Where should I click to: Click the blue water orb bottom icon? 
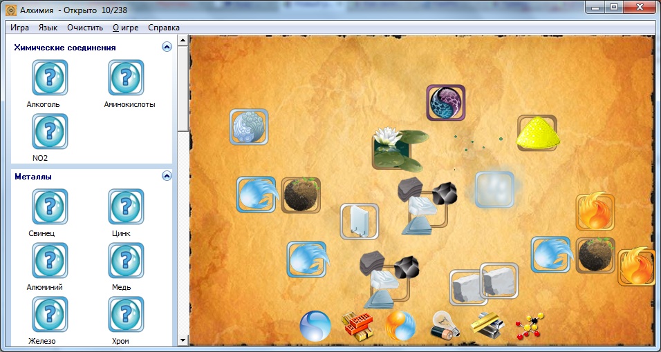pos(315,326)
